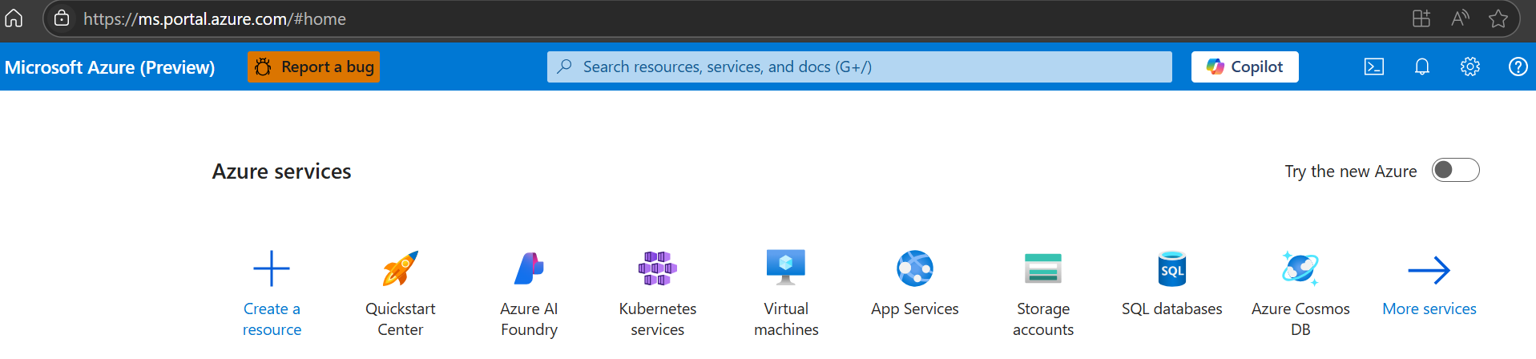Click the search magnifier icon
The width and height of the screenshot is (1536, 359).
point(565,67)
